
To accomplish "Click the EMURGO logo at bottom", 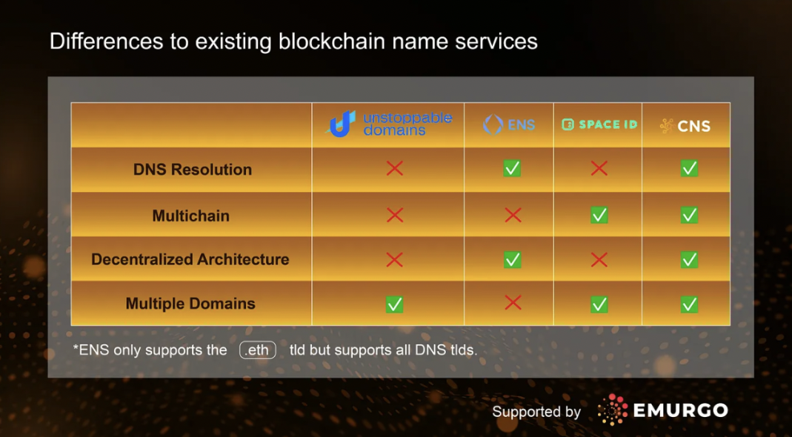I will (662, 410).
